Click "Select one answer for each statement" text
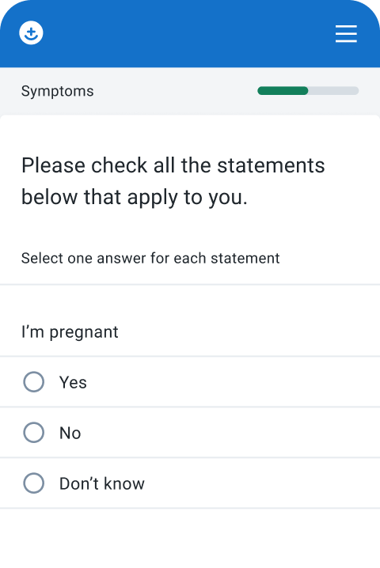 [150, 258]
